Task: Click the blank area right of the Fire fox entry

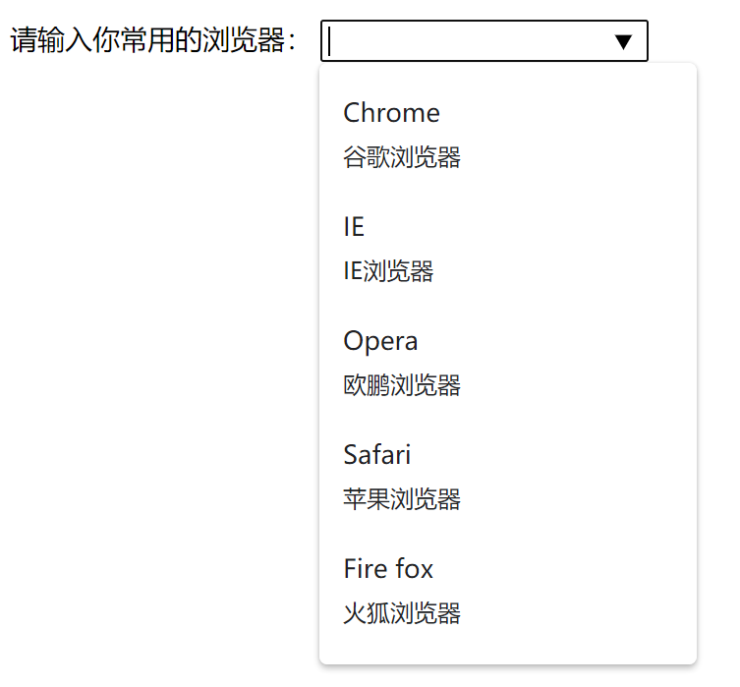Action: pos(566,591)
